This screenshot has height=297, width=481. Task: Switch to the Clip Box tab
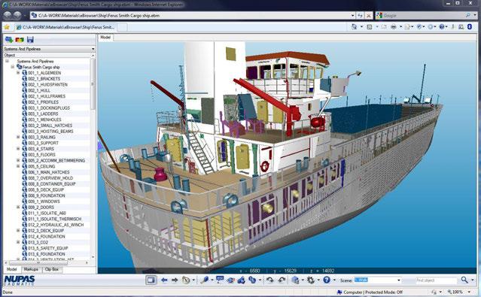[52, 269]
